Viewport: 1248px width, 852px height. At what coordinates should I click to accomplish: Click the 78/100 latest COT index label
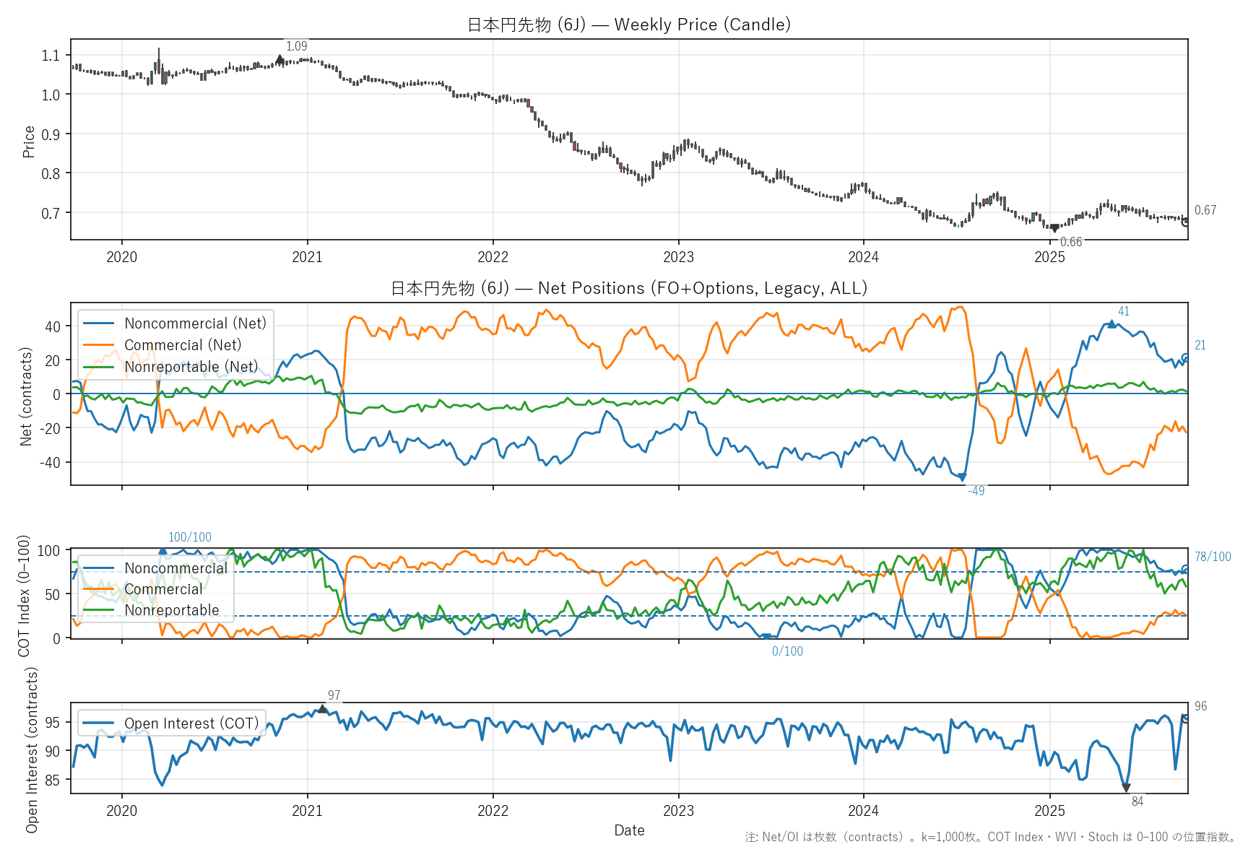tap(1213, 557)
